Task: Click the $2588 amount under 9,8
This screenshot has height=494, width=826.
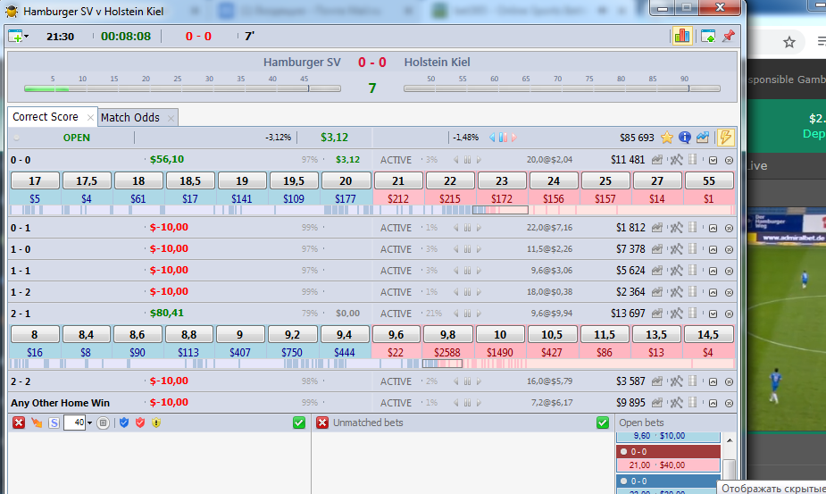Action: pyautogui.click(x=447, y=352)
